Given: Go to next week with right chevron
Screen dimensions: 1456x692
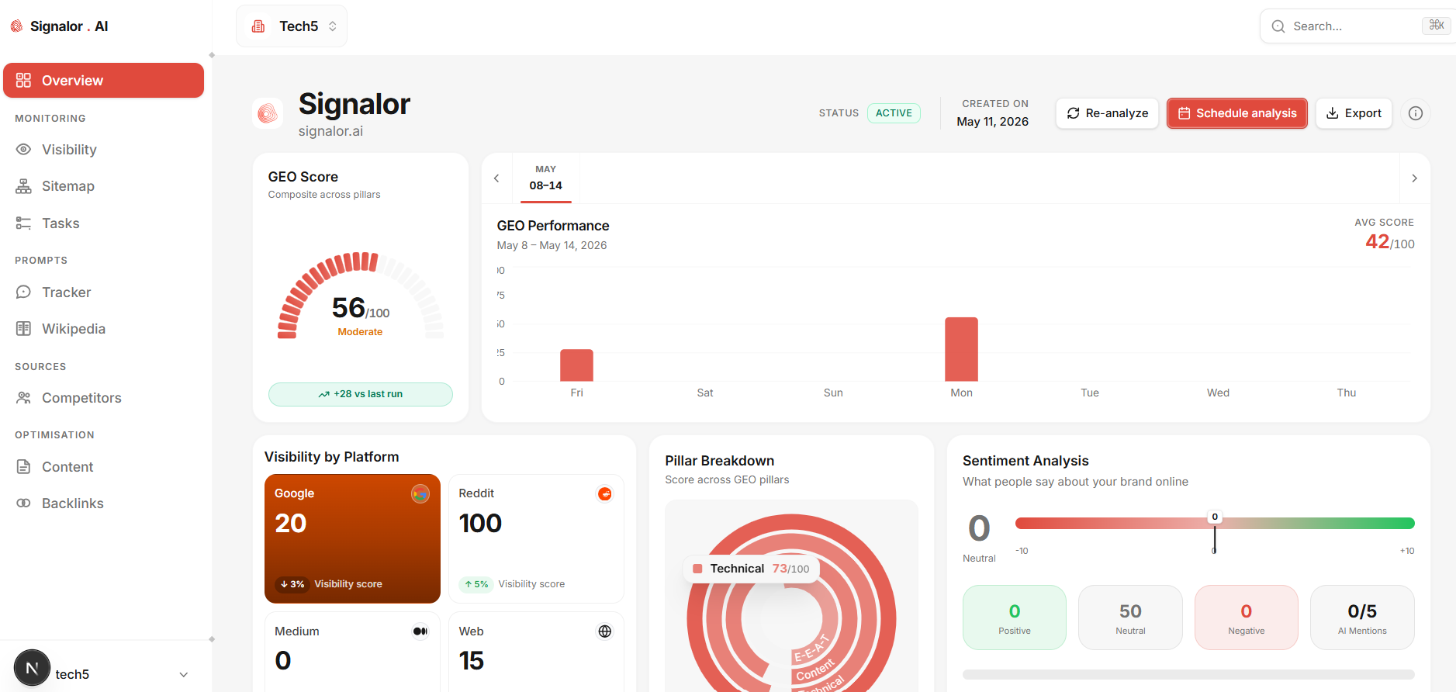Looking at the screenshot, I should coord(1414,178).
